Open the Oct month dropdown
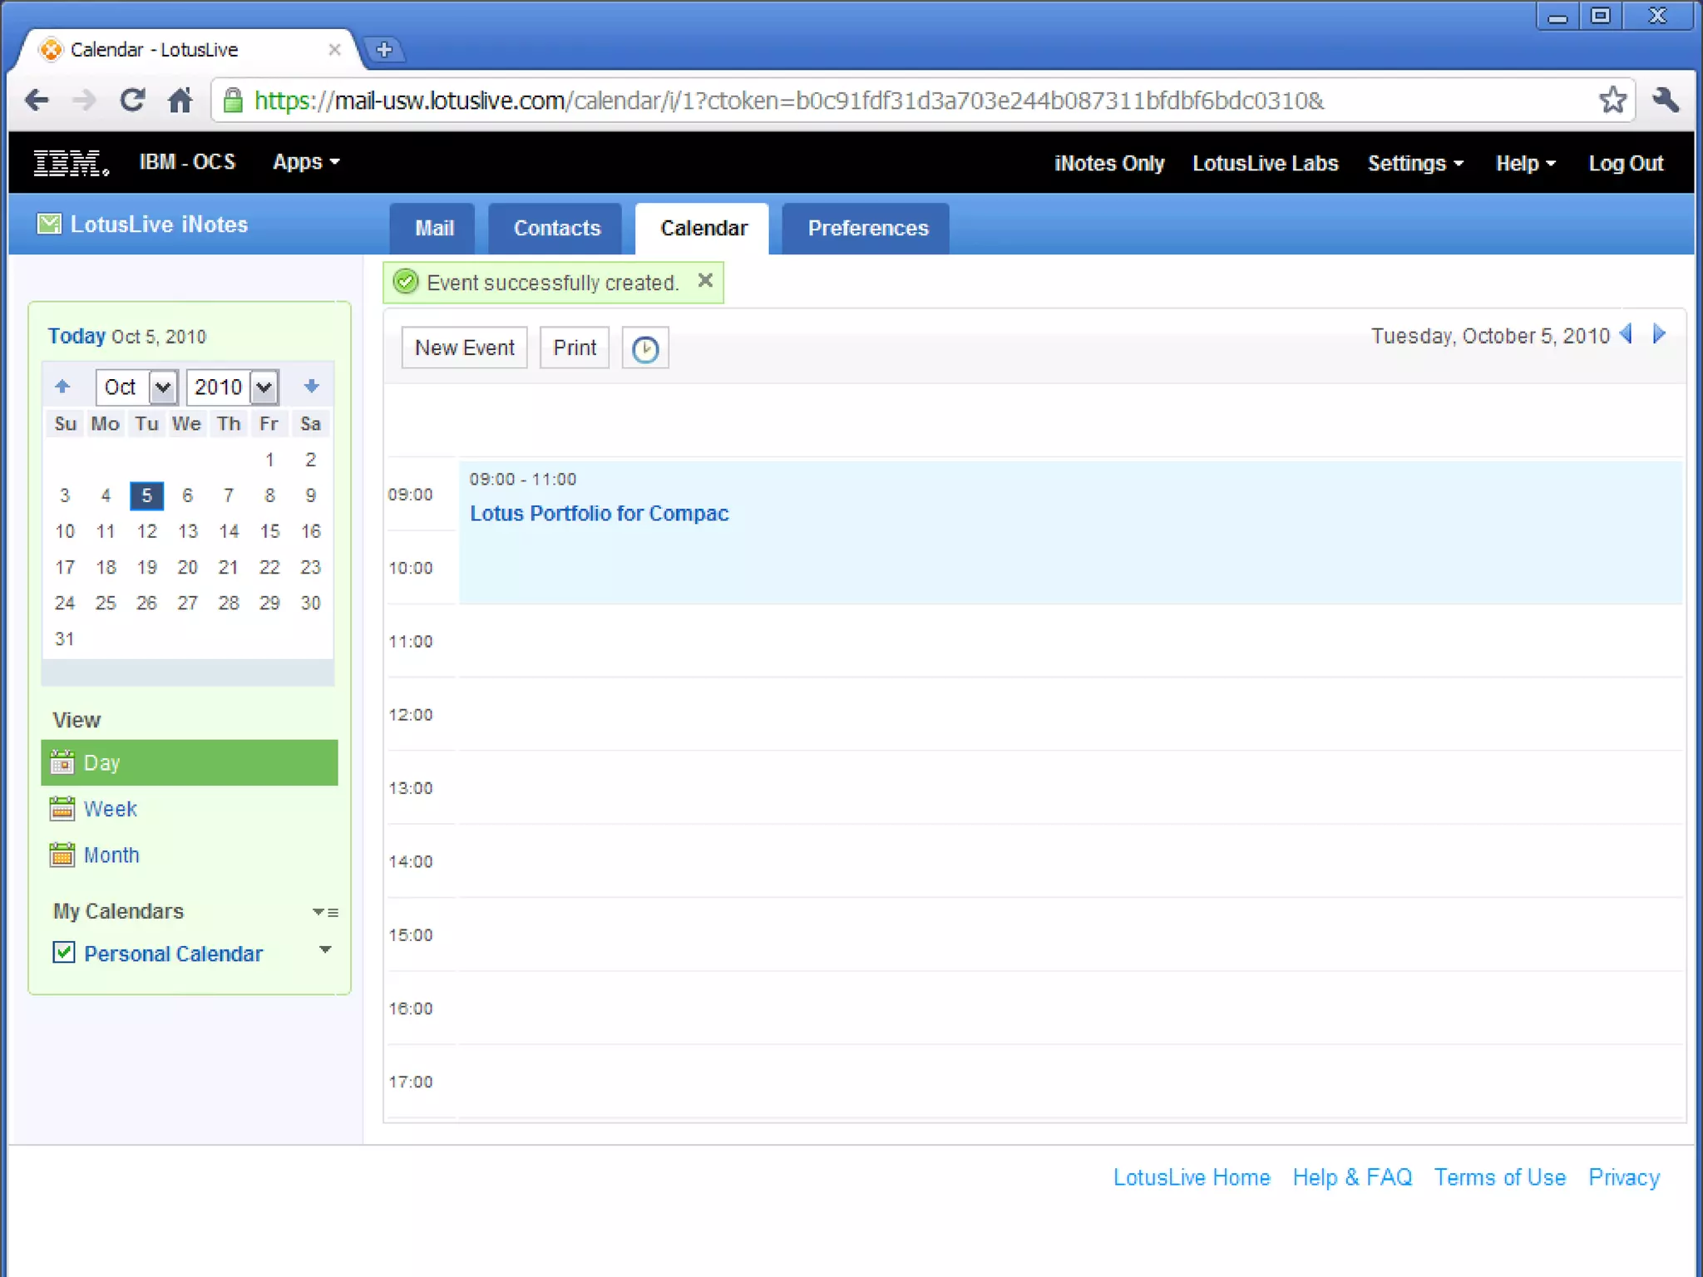The height and width of the screenshot is (1277, 1703). 163,387
